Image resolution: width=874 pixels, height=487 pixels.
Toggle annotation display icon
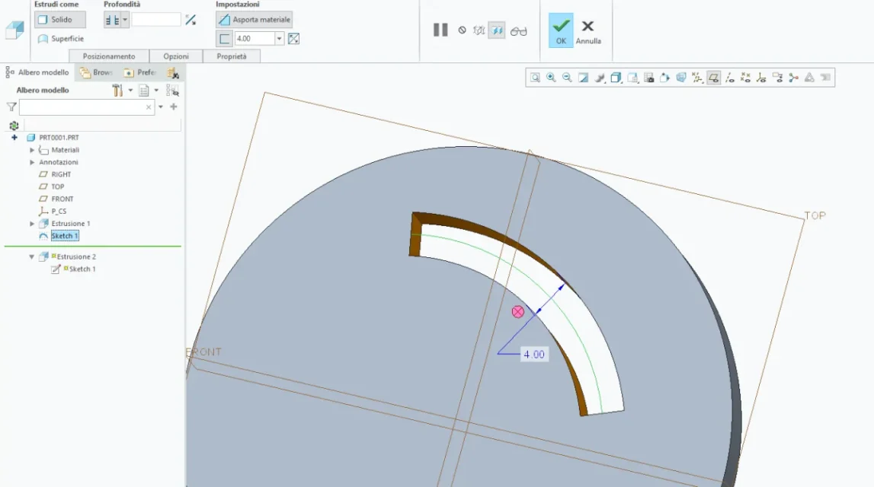coord(777,78)
